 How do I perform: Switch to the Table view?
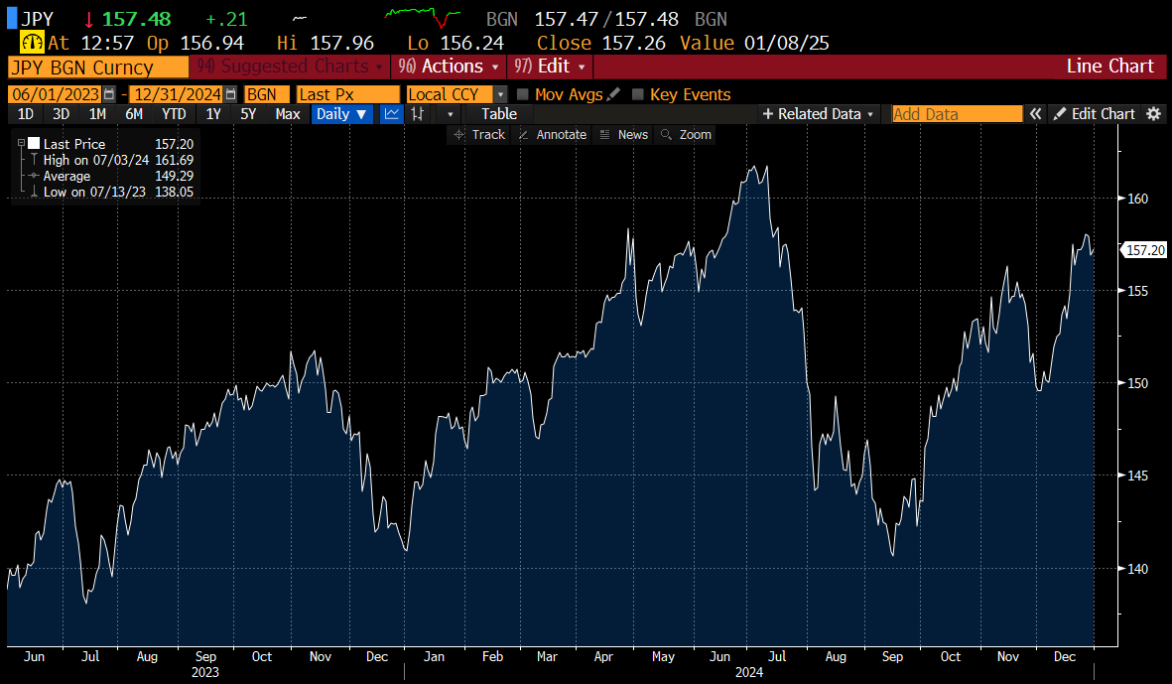pyautogui.click(x=499, y=114)
